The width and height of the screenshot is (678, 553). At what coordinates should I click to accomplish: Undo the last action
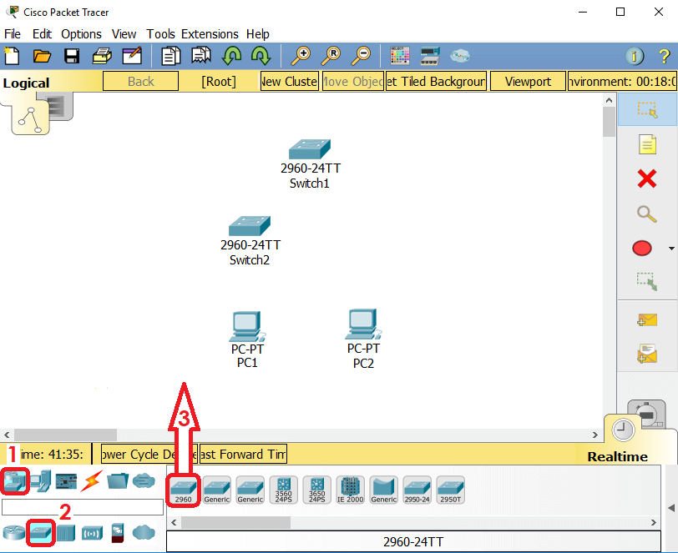(231, 56)
